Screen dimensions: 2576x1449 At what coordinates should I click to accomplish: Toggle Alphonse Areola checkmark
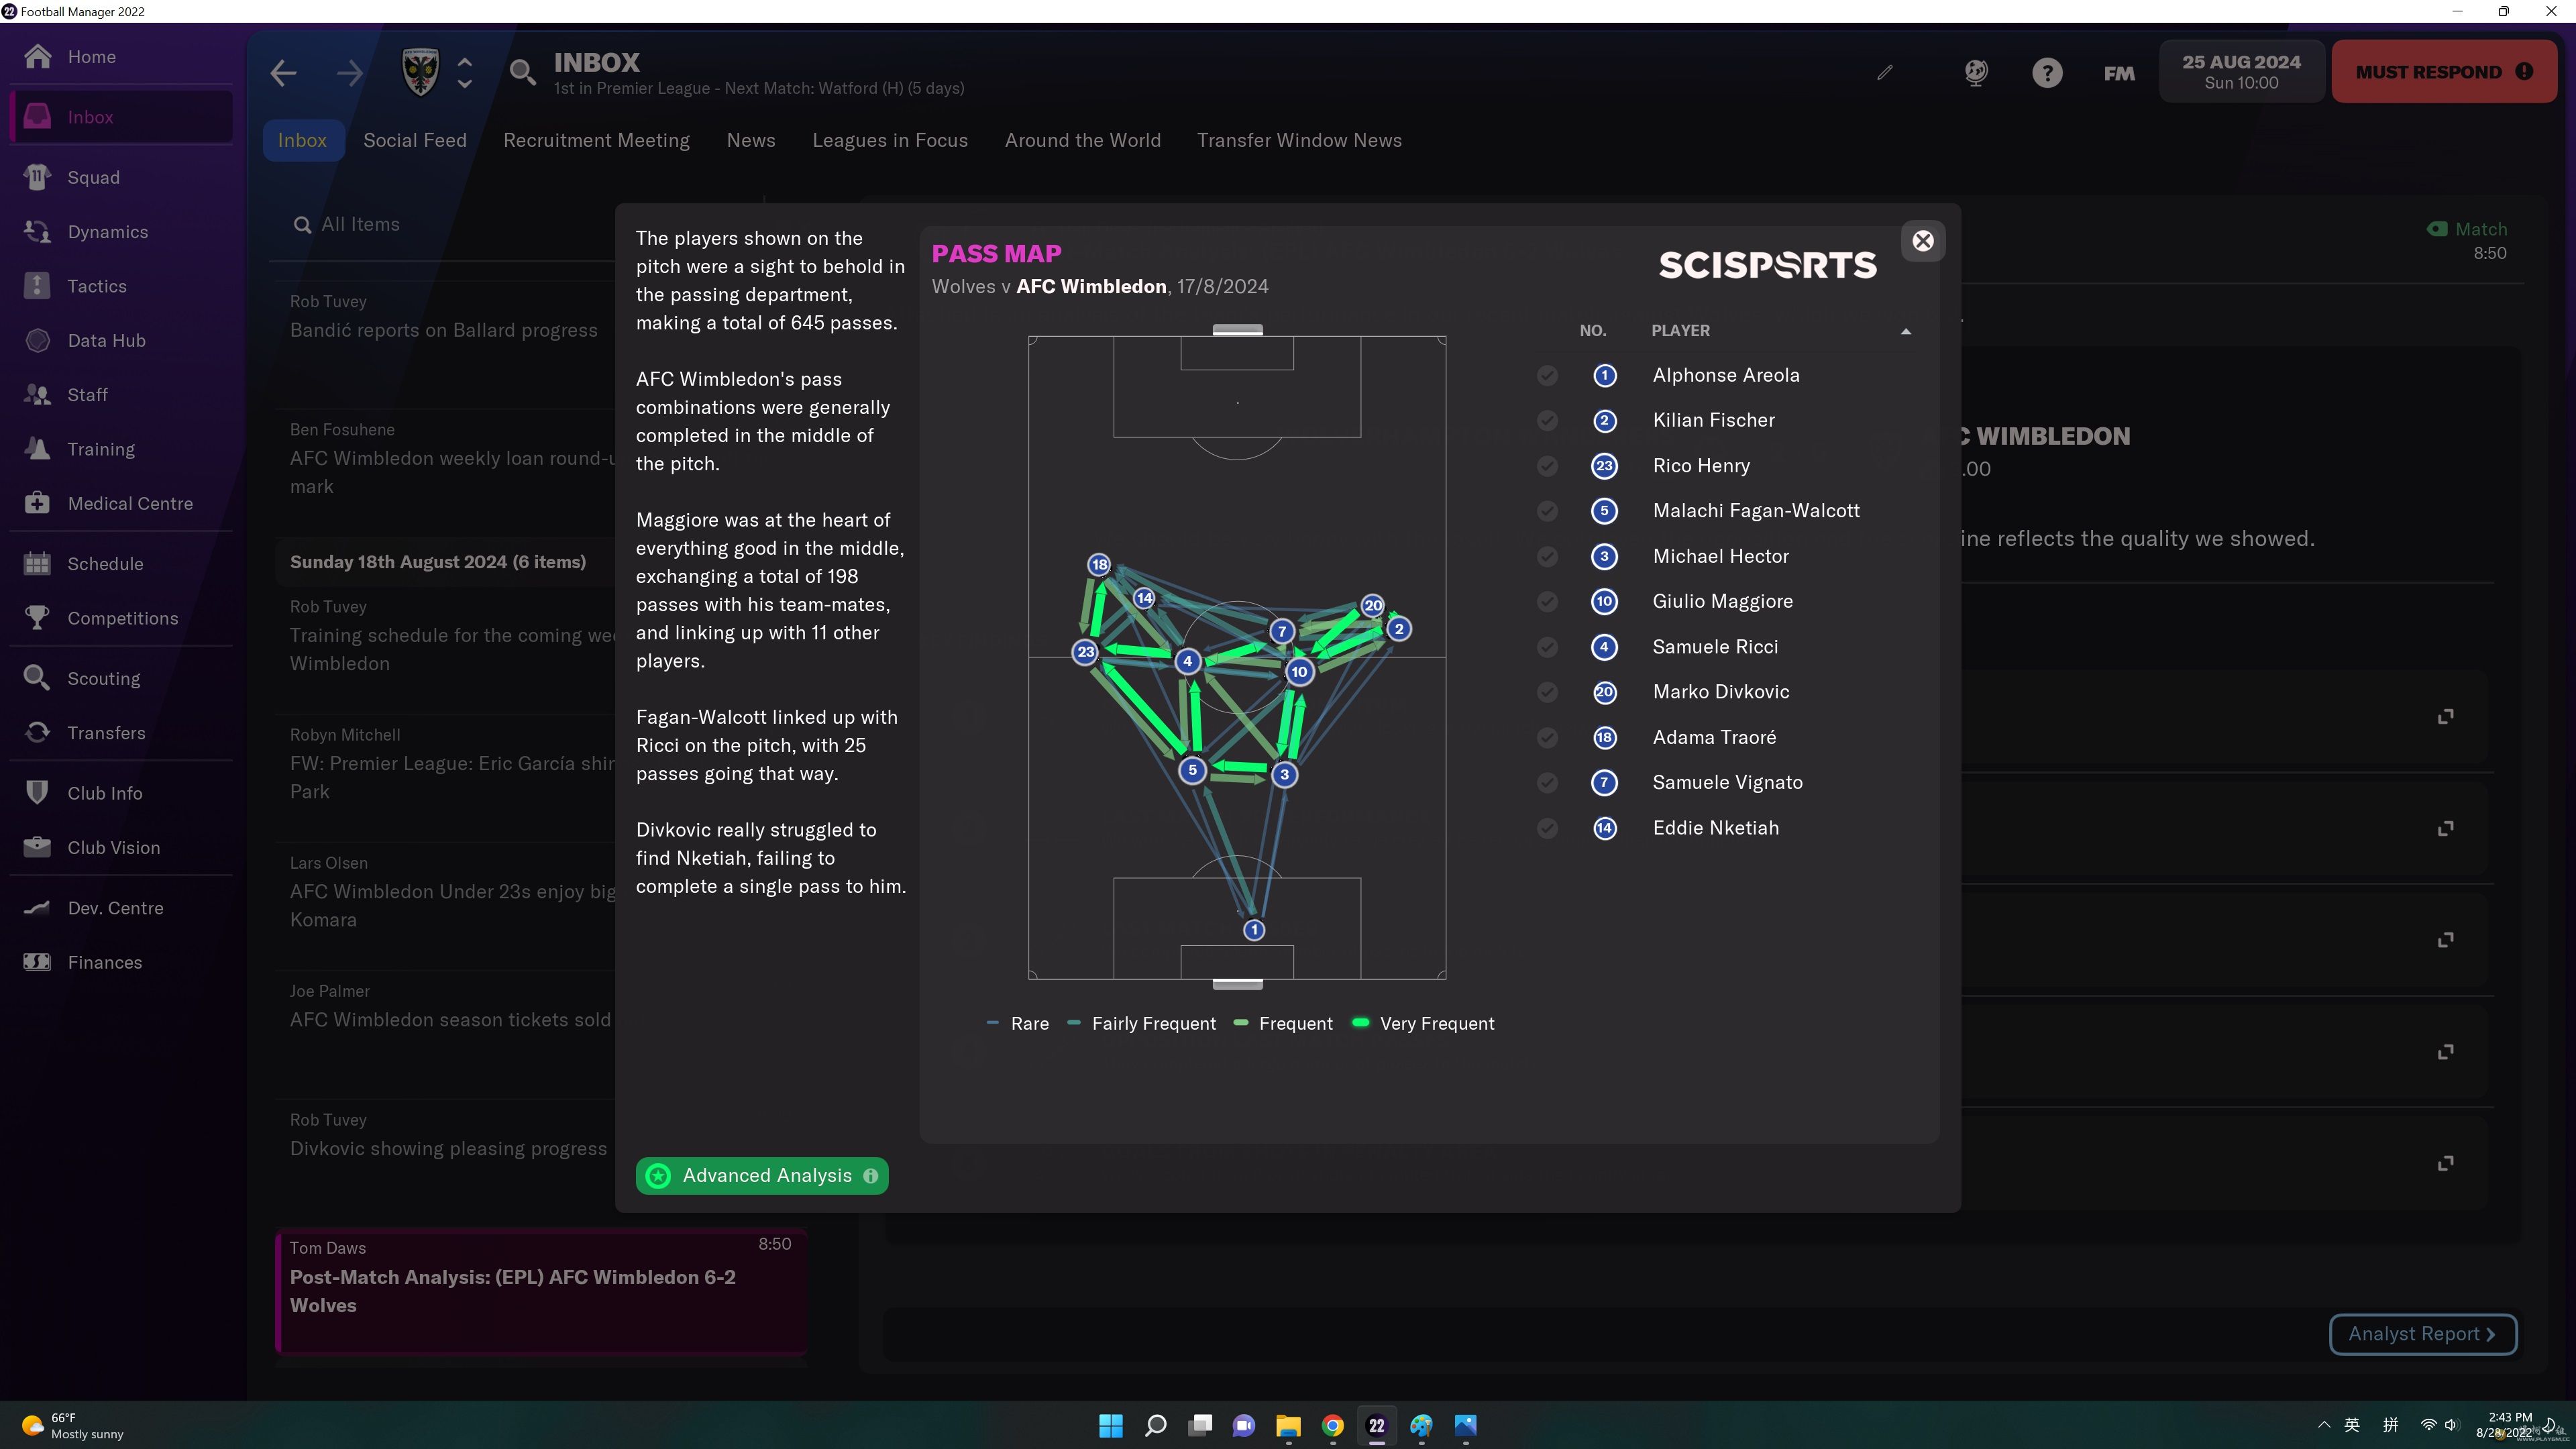point(1547,375)
